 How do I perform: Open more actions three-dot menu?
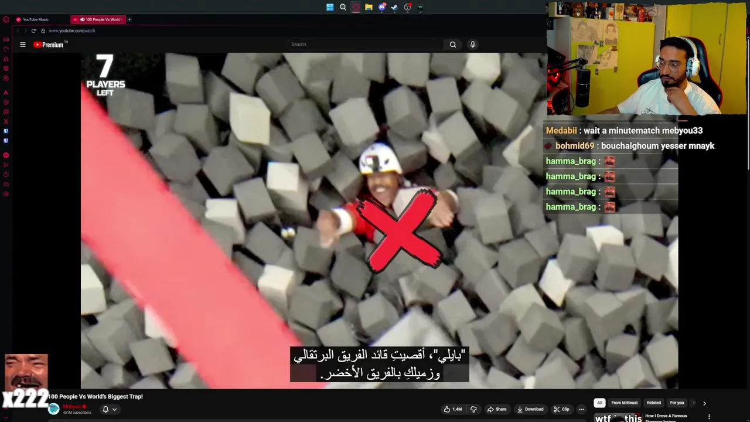581,409
